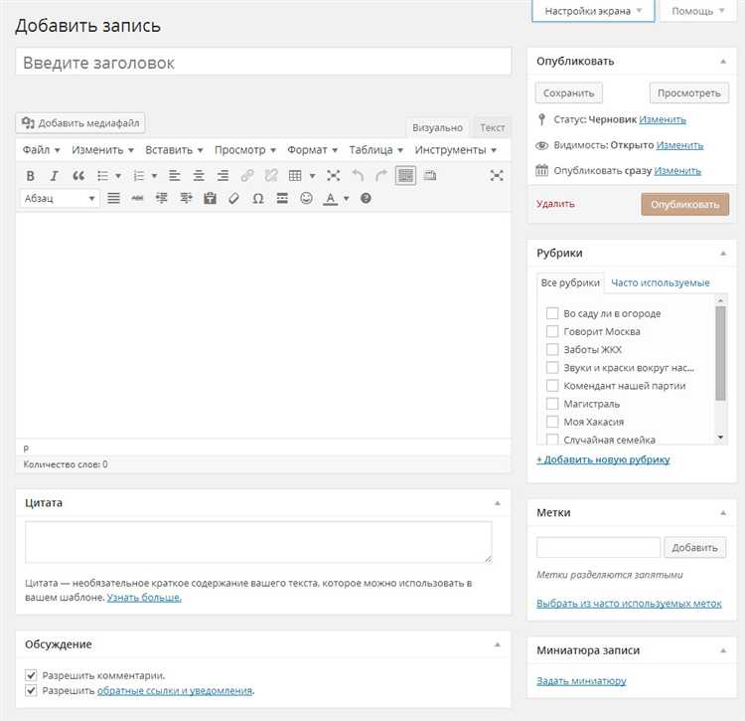Open help with the question mark icon
Viewport: 745px width, 721px height.
[366, 198]
